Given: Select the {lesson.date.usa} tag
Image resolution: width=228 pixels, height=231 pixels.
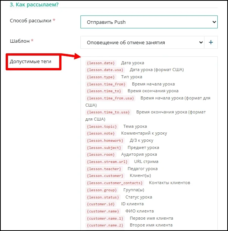Looking at the screenshot, I should tap(105, 70).
